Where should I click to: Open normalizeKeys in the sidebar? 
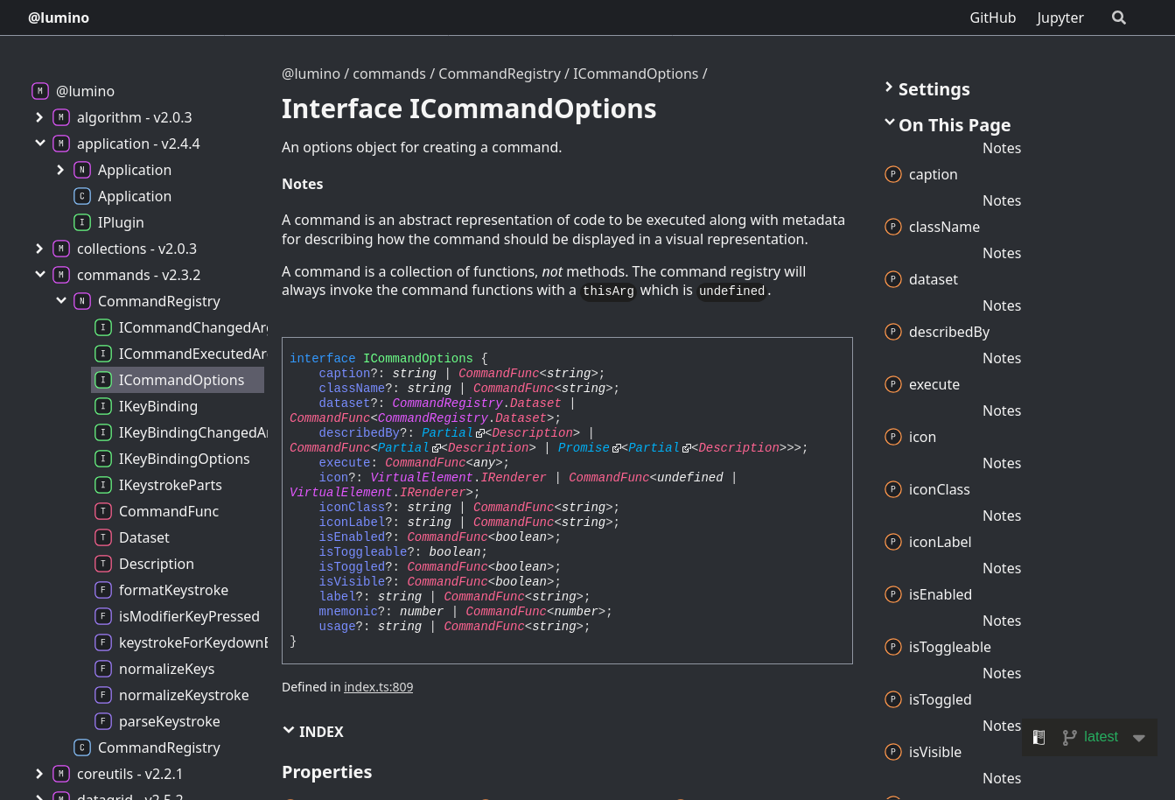(166, 669)
